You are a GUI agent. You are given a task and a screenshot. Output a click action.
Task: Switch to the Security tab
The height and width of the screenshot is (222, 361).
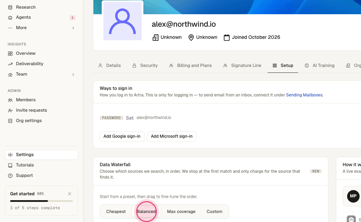click(x=145, y=66)
